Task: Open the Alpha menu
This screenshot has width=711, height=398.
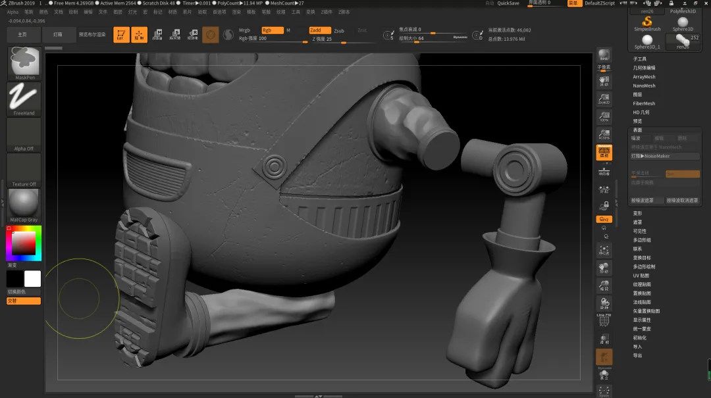Action: [x=13, y=12]
